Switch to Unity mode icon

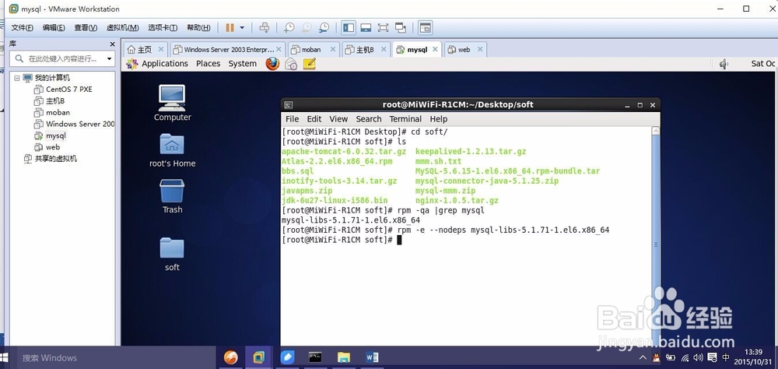(x=401, y=28)
